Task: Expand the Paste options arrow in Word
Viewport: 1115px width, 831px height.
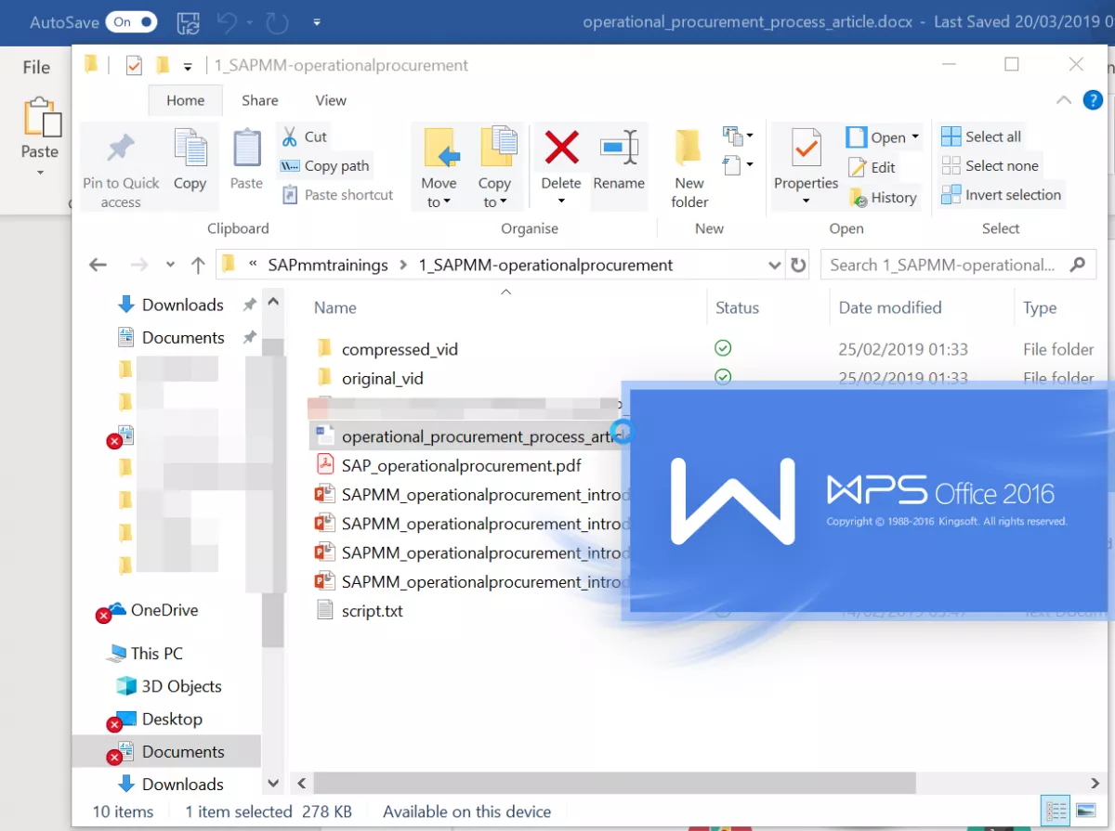Action: pyautogui.click(x=40, y=174)
